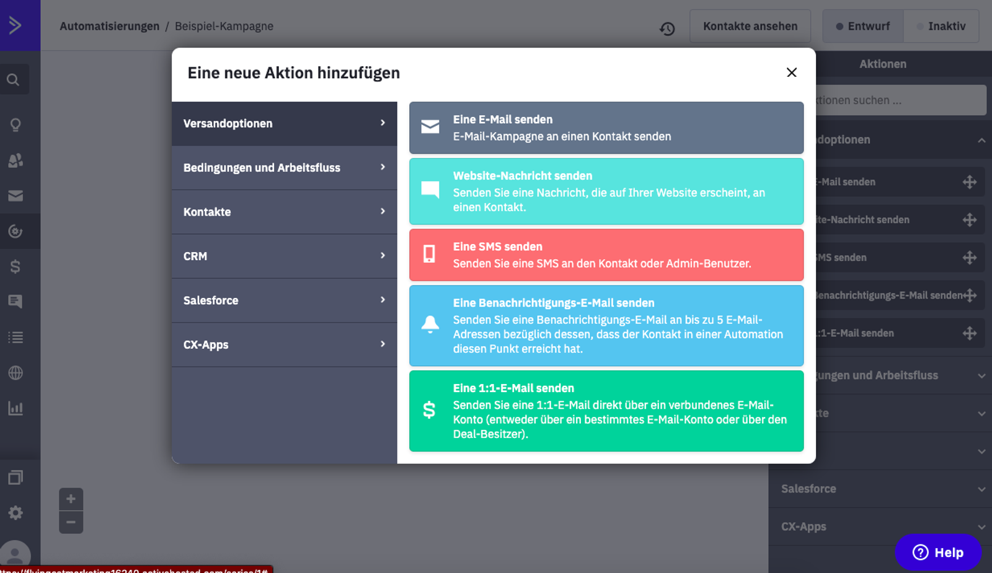Open the dollar sign deals icon
Image resolution: width=992 pixels, height=573 pixels.
point(15,267)
